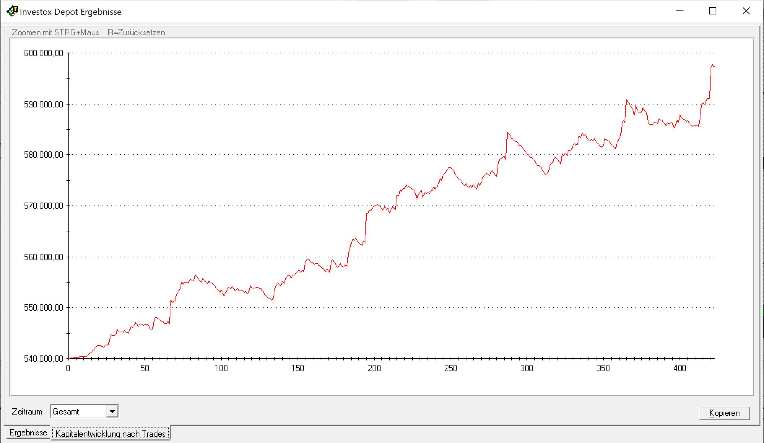Click the Zeitraum text label
The image size is (764, 443).
(27, 411)
